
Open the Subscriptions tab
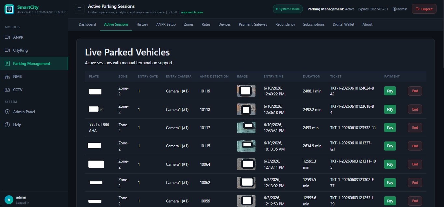click(x=314, y=24)
